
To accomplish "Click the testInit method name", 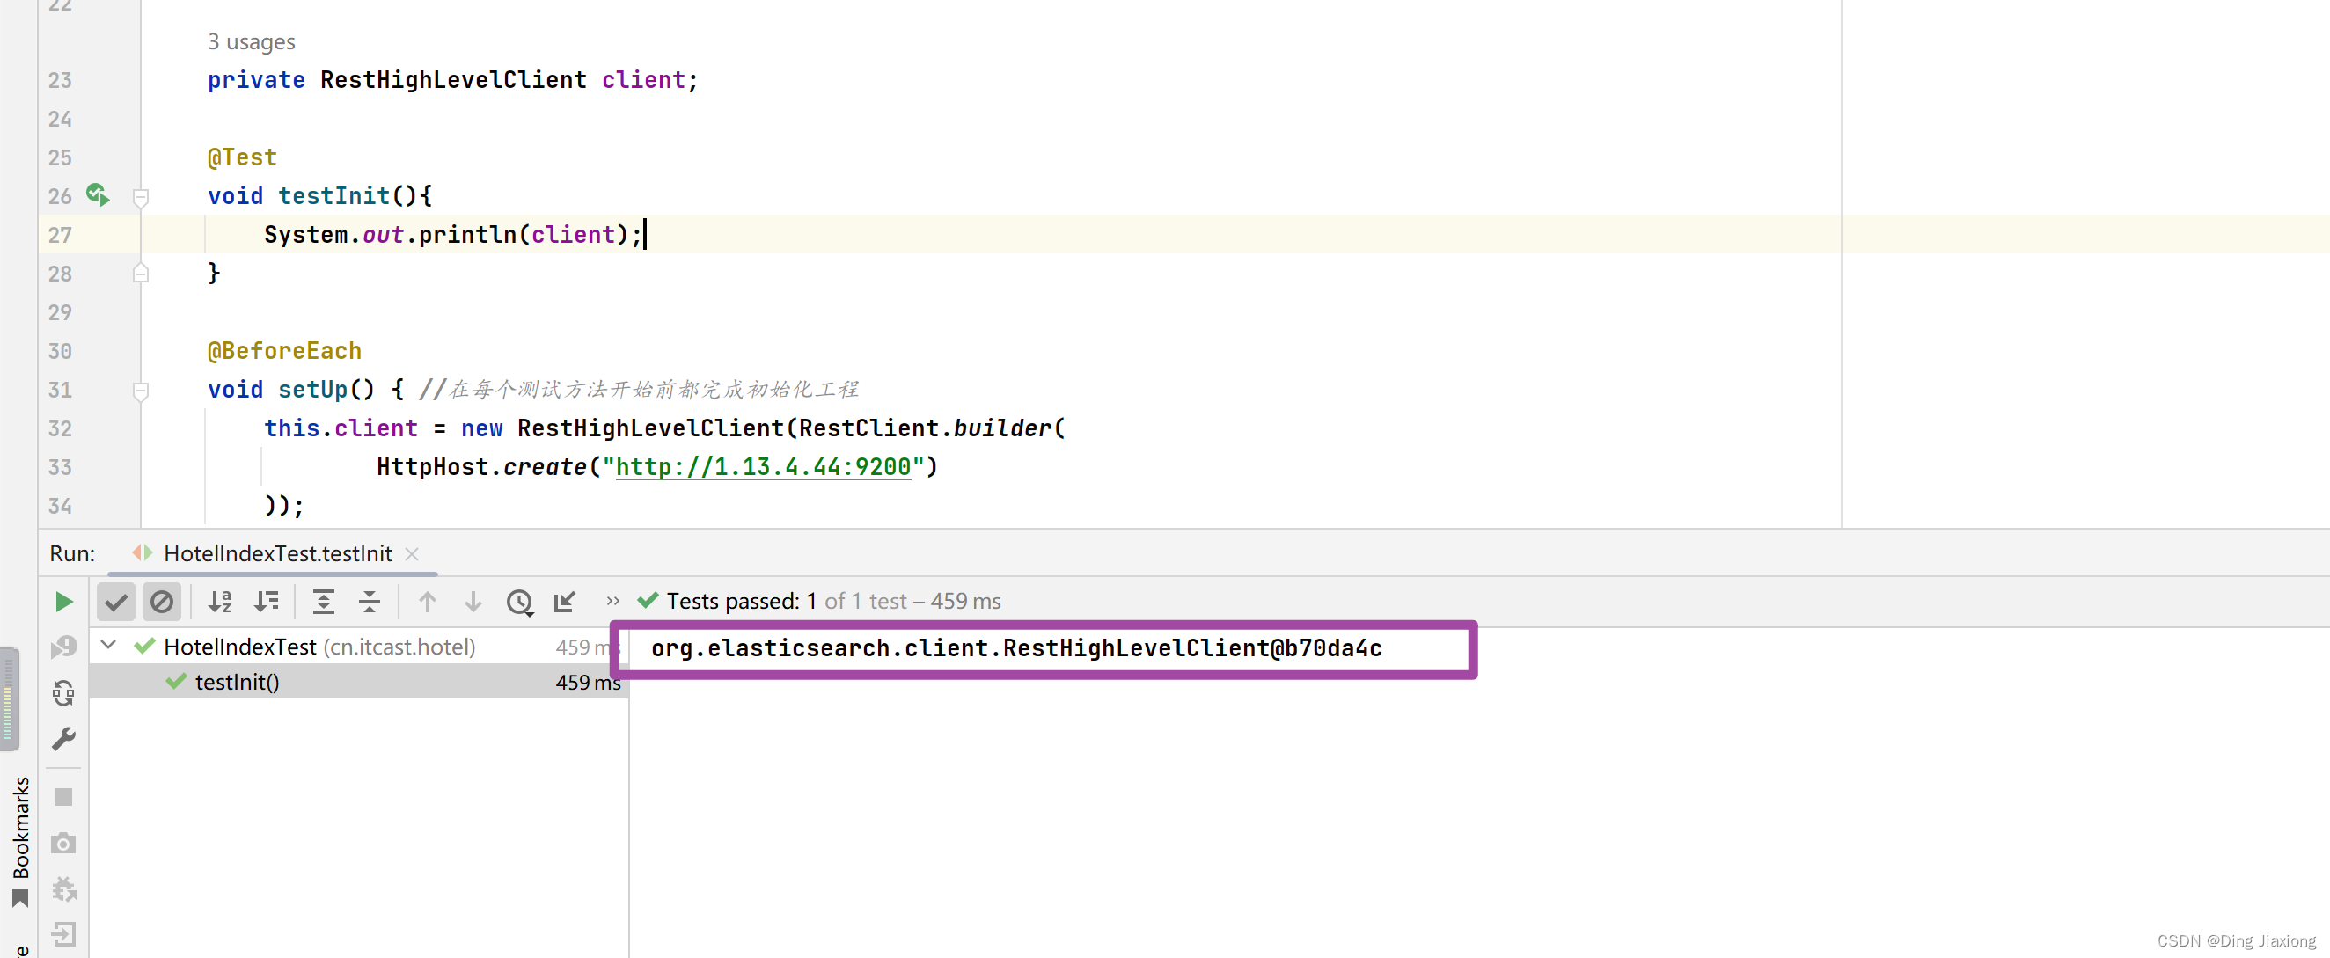I will coord(333,195).
